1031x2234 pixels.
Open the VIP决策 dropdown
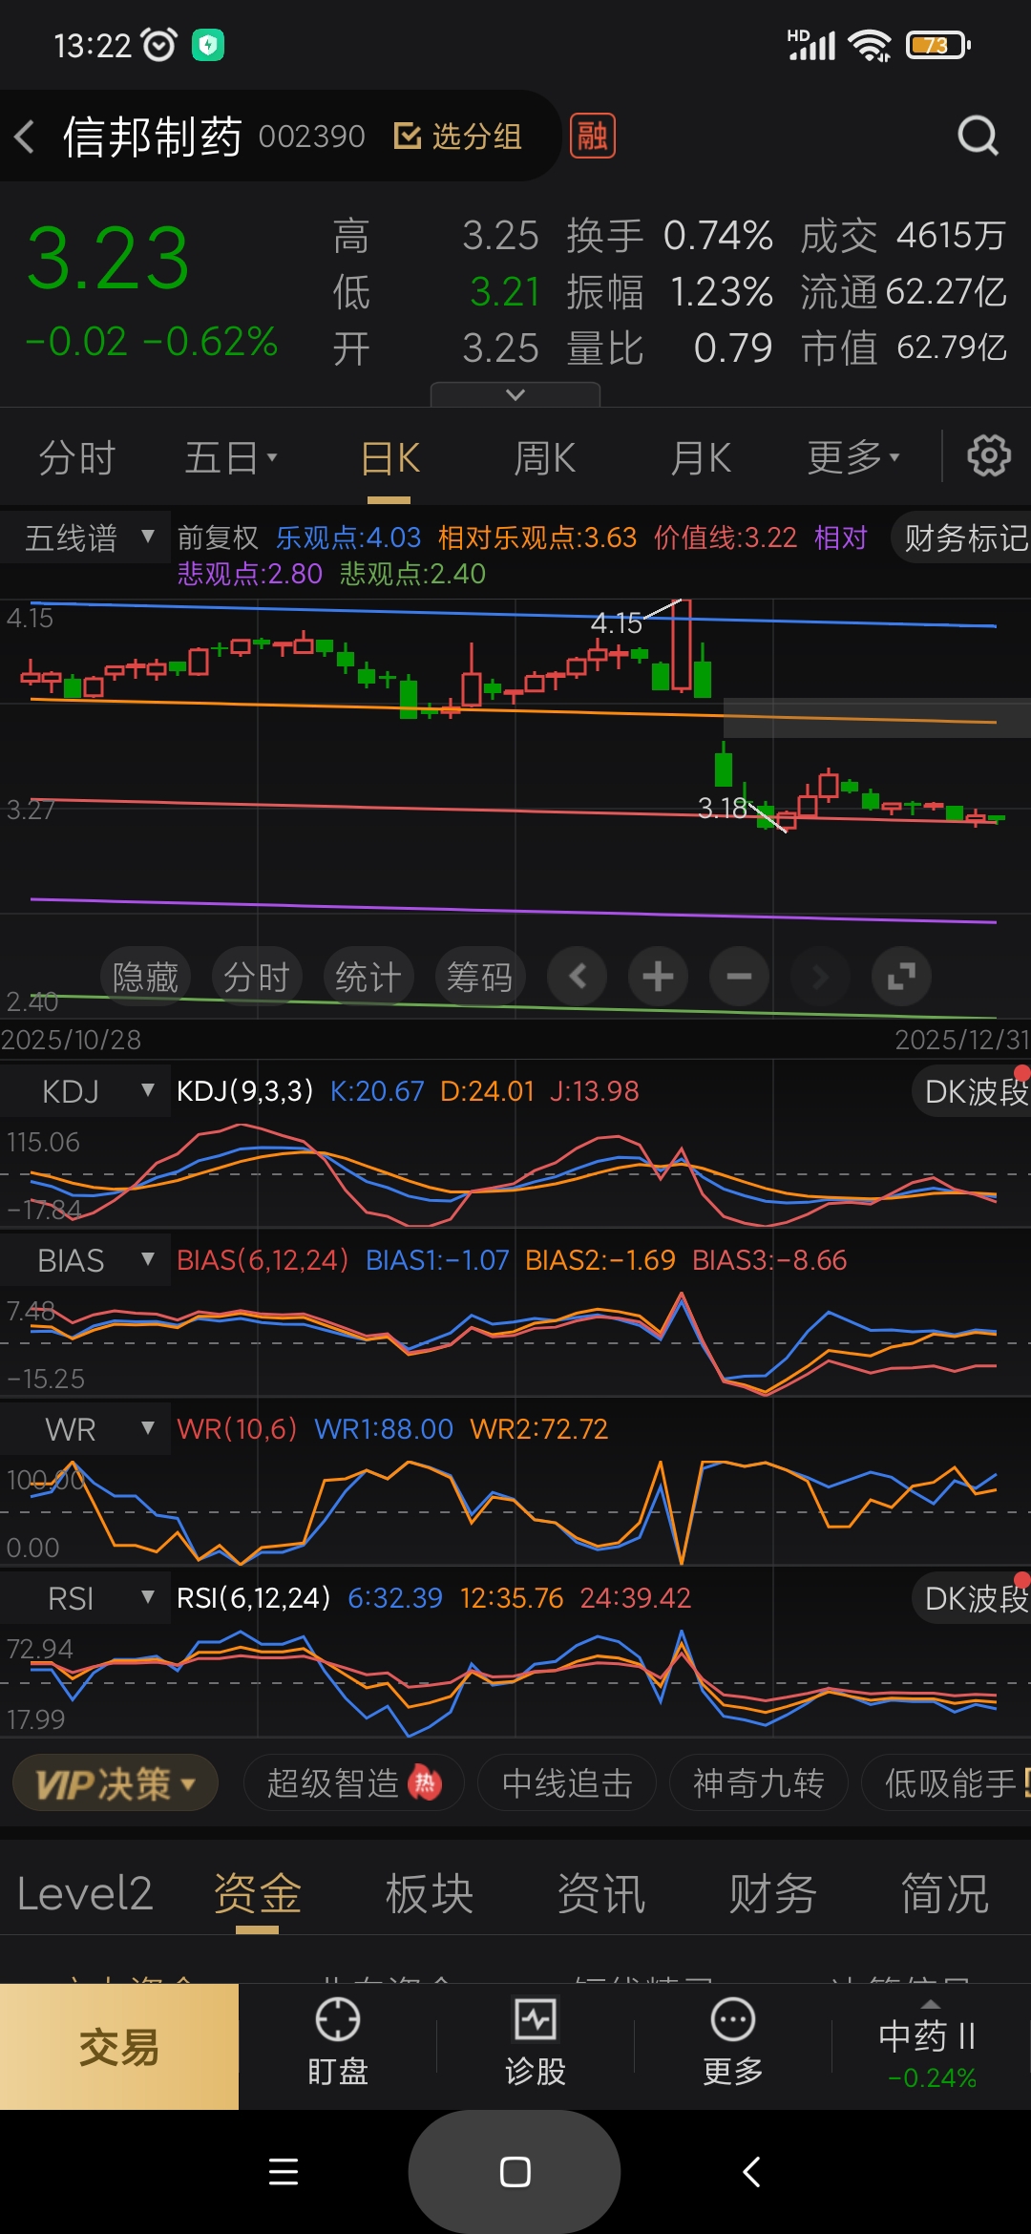coord(116,1782)
